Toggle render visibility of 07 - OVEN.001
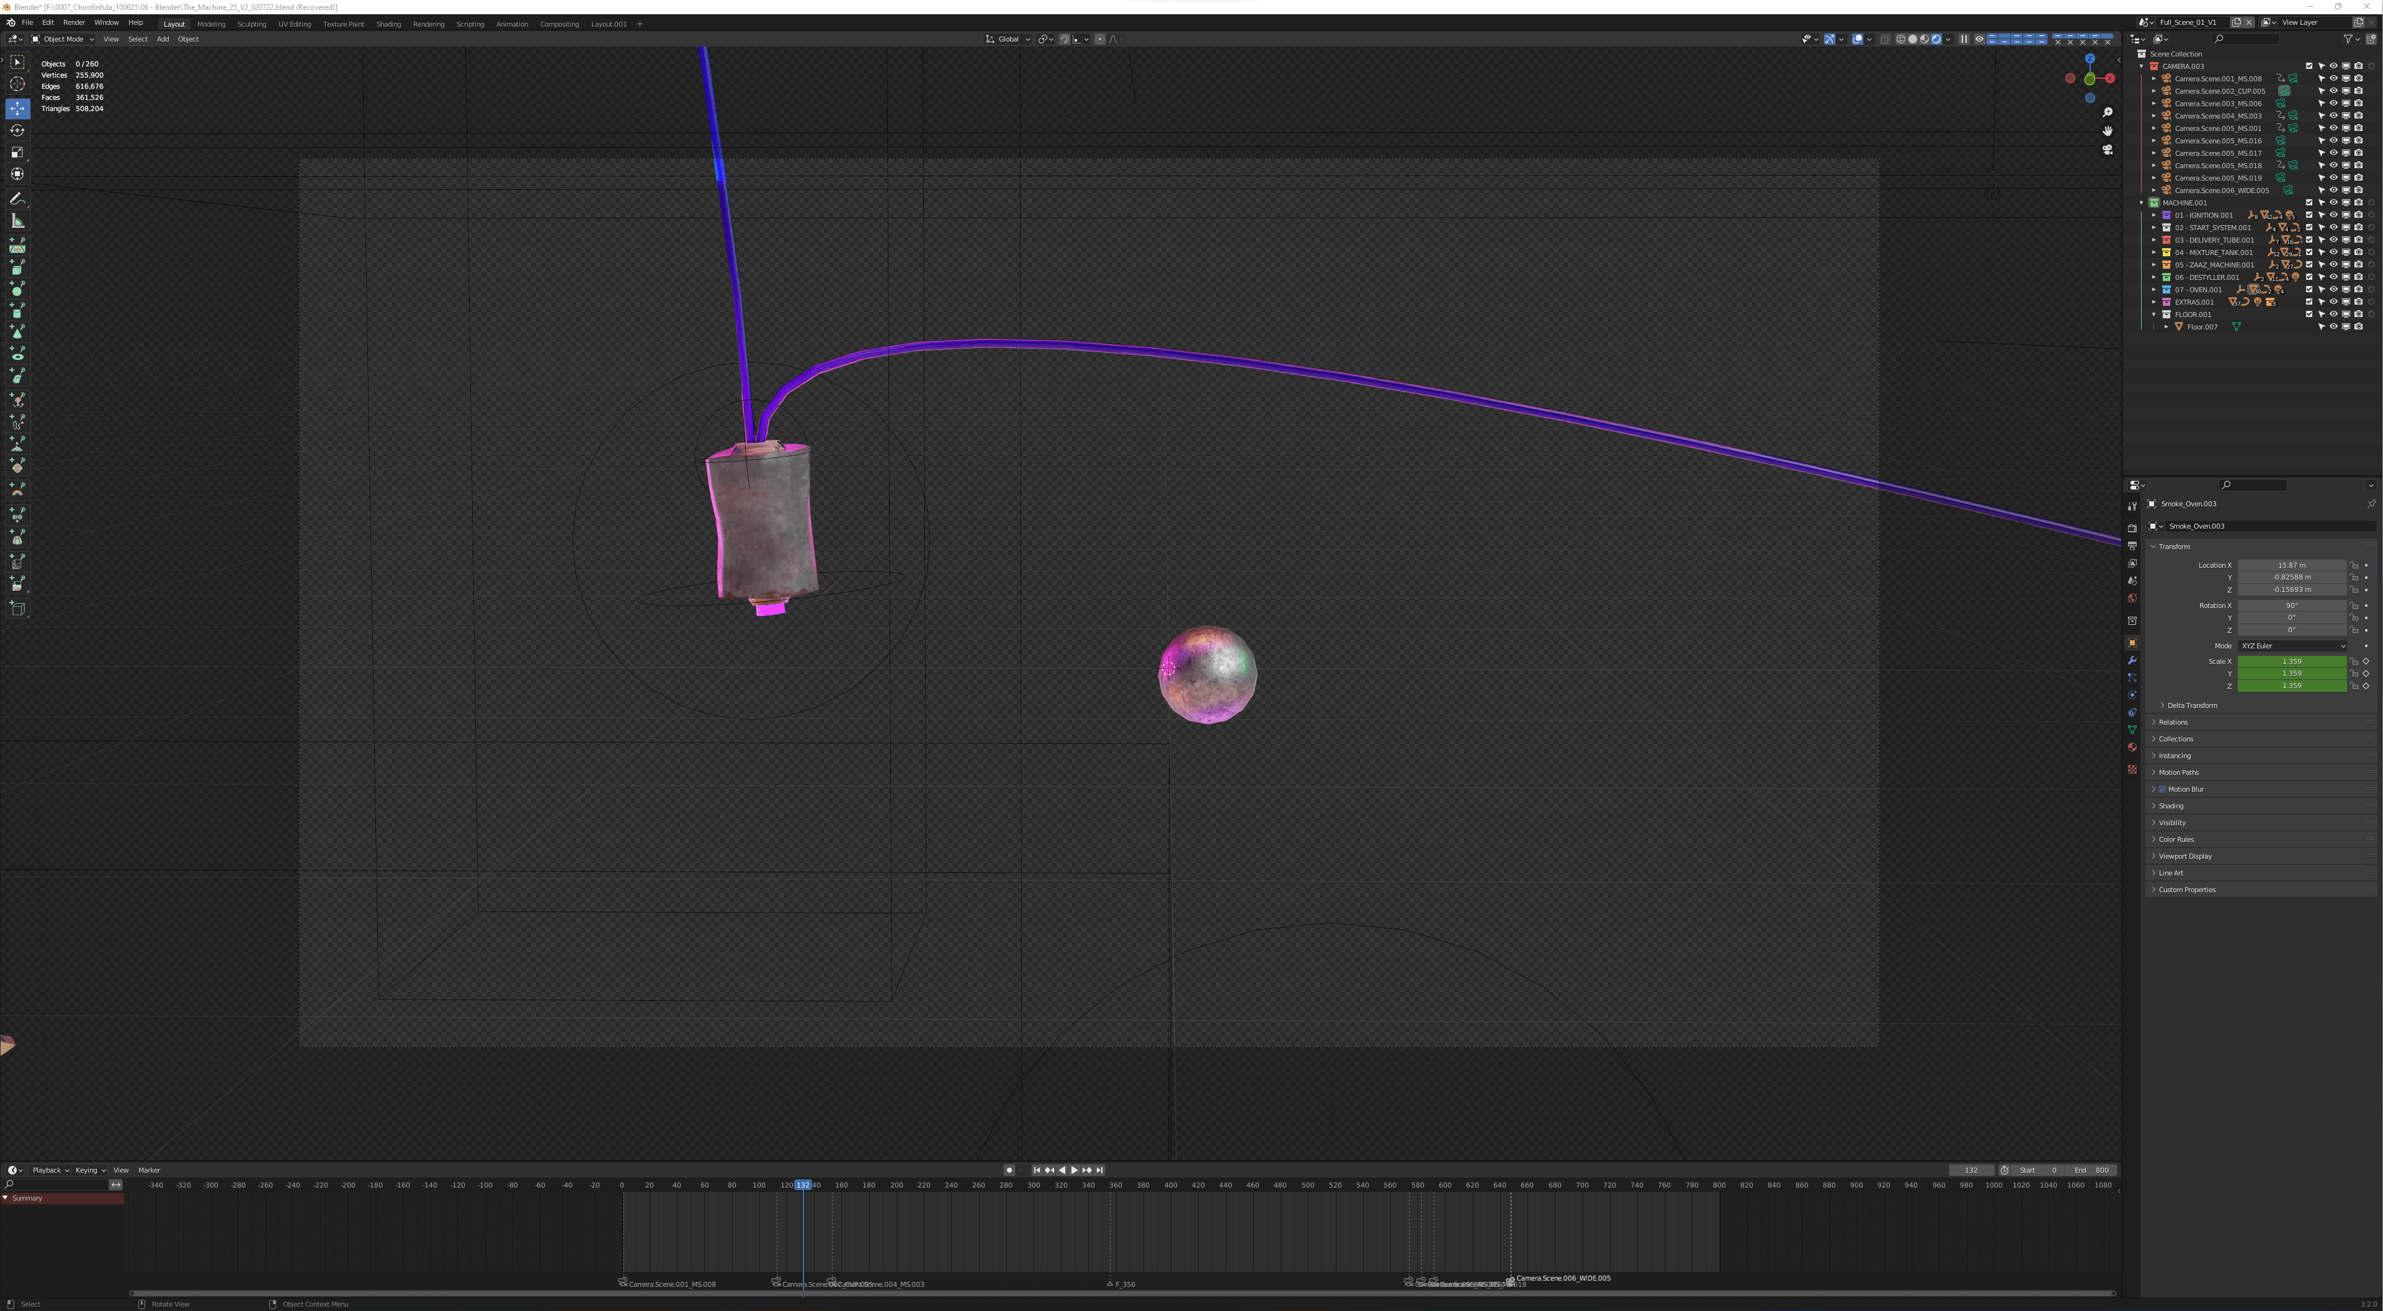The image size is (2383, 1311). click(2358, 290)
